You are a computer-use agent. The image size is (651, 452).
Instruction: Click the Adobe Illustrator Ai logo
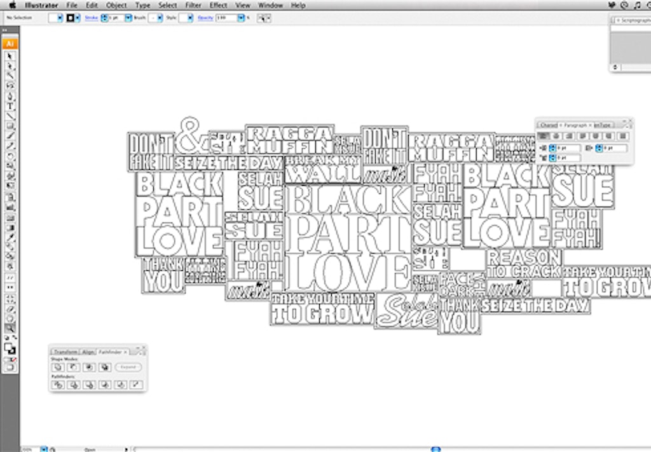pos(10,44)
